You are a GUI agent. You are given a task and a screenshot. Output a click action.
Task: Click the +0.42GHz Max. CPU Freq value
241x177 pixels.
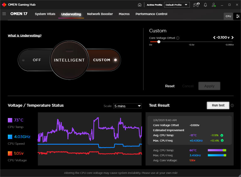point(196,141)
